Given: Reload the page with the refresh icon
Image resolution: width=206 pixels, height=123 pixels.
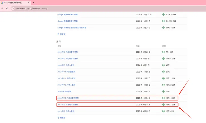Looking at the screenshot, I should coord(7,8).
